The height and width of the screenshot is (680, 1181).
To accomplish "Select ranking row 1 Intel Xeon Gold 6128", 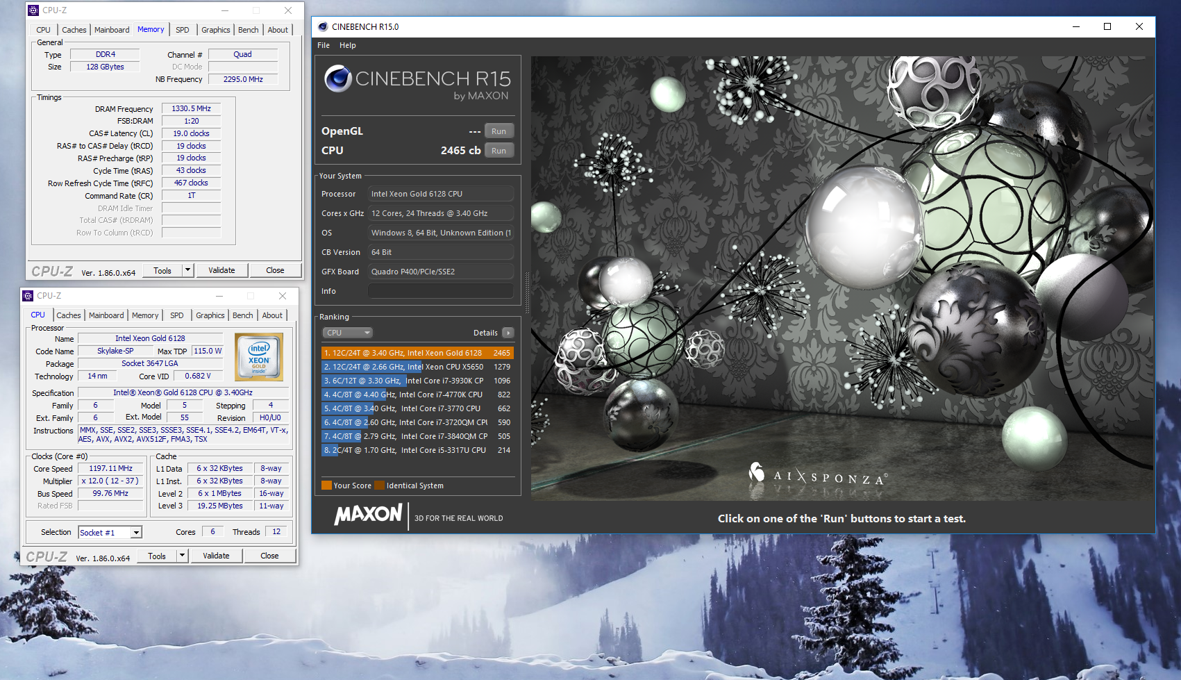I will point(417,353).
